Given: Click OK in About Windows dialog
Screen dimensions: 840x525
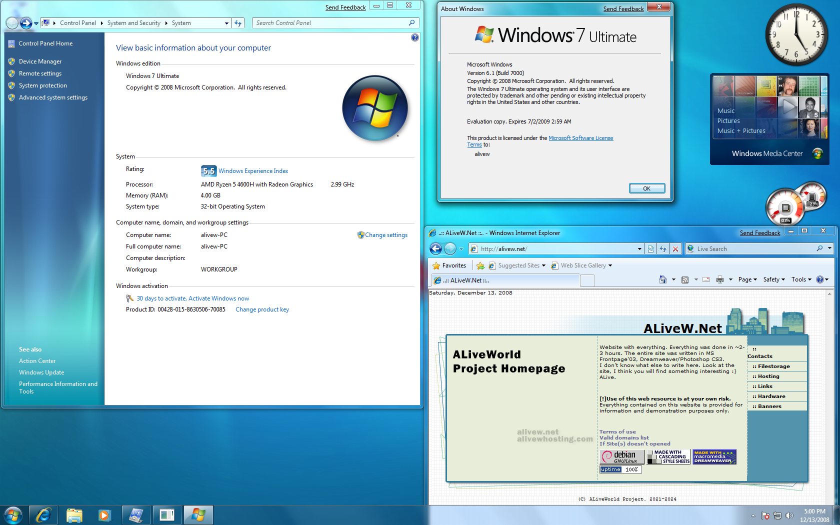Looking at the screenshot, I should click(x=647, y=188).
